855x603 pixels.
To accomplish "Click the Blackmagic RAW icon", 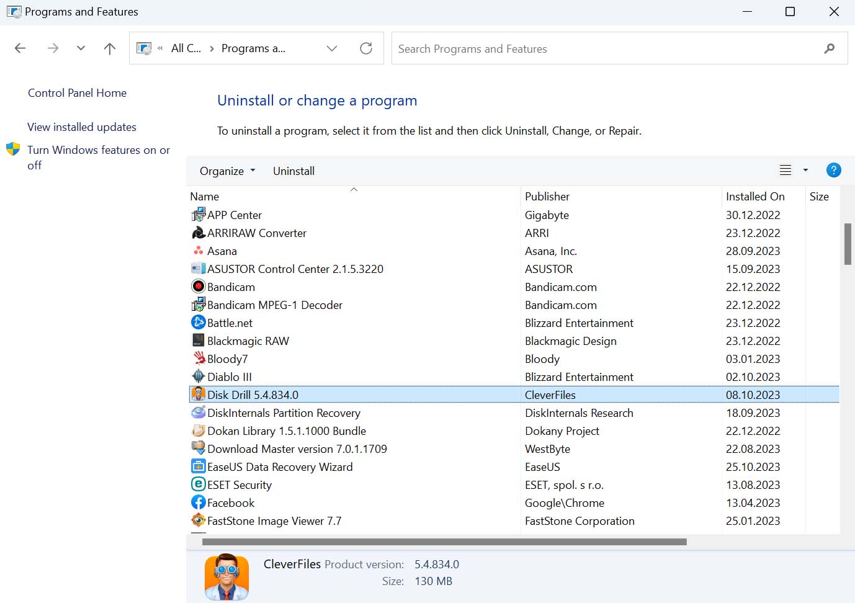I will [x=198, y=341].
